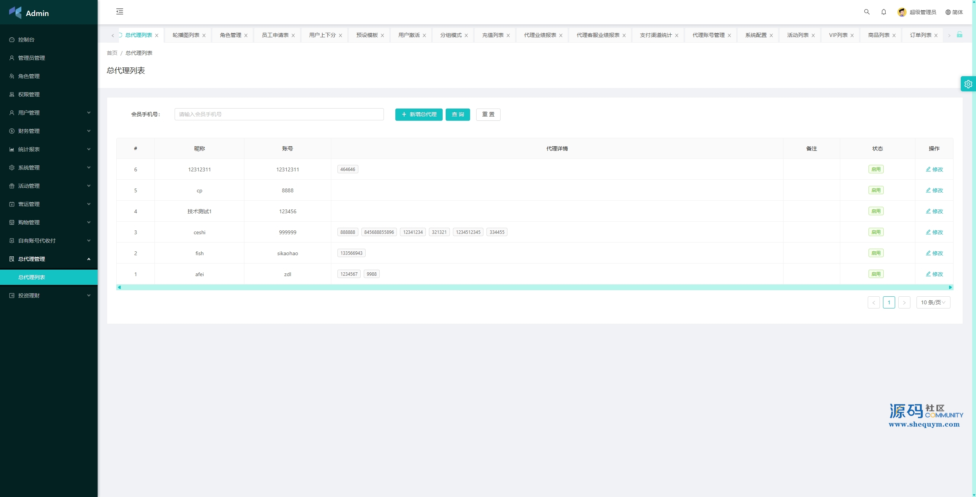Screen dimensions: 976x497
Task: Click the 新增总代理 button
Action: pyautogui.click(x=419, y=114)
